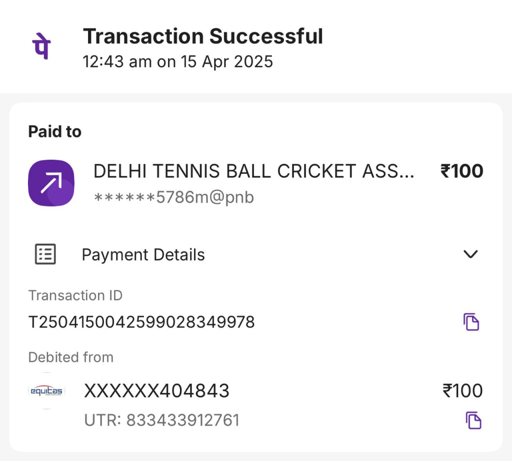Screen dimensions: 512x461
Task: Click the "Paid to" section label
Action: (x=54, y=132)
